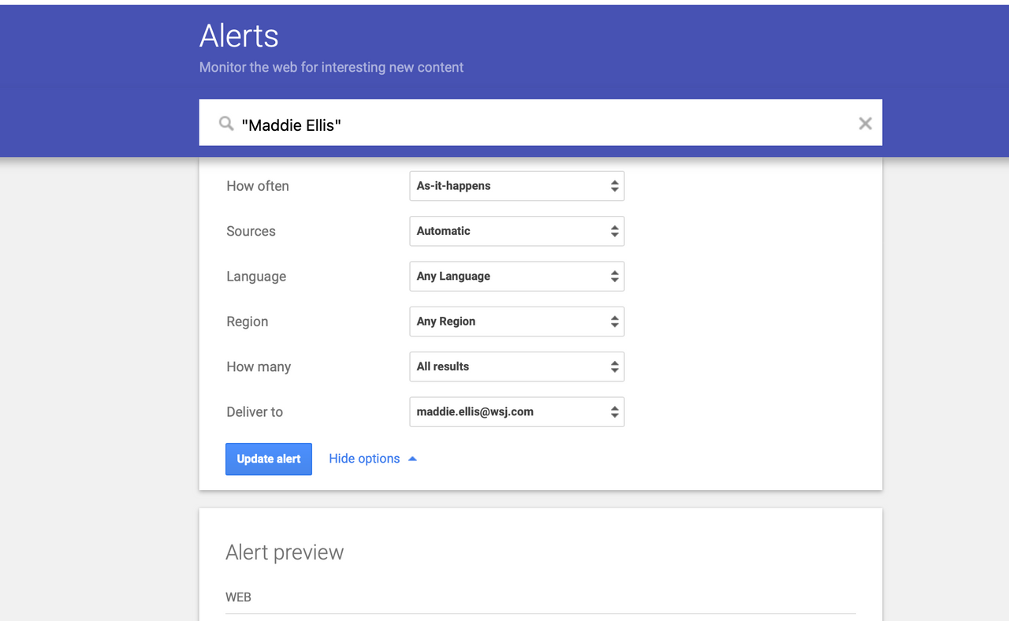The image size is (1009, 621).
Task: Expand the Any Language dropdown
Action: [516, 277]
